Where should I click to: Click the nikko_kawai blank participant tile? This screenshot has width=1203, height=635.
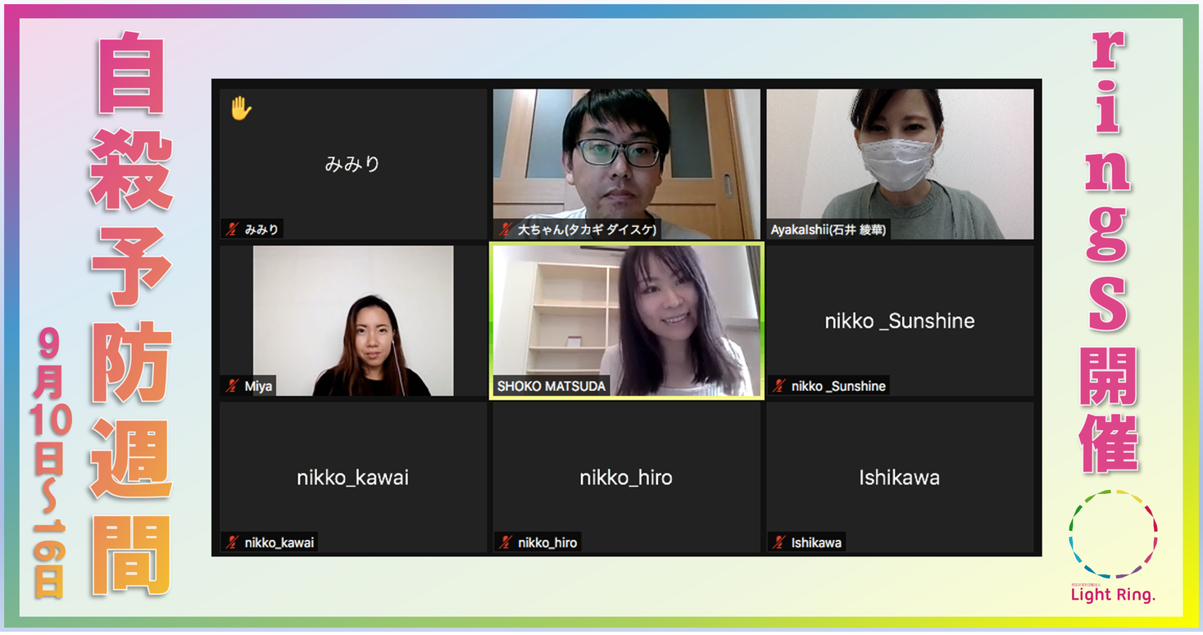353,477
